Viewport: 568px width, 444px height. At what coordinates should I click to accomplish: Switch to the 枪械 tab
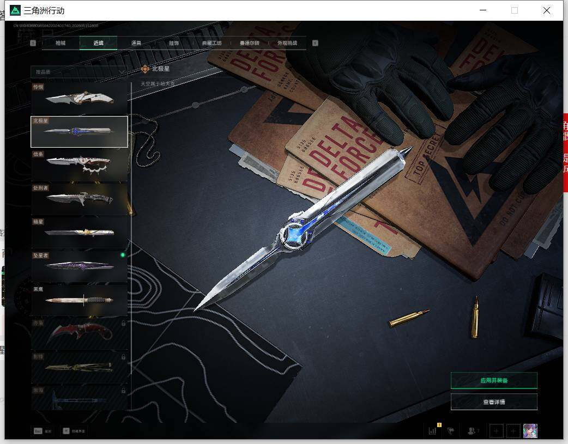click(61, 43)
